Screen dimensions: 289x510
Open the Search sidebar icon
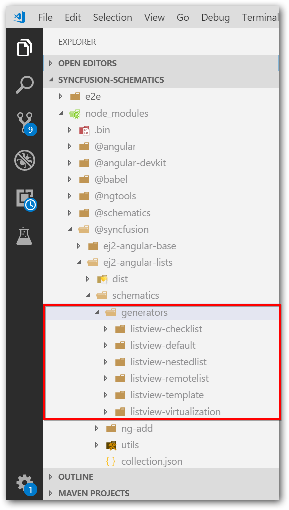[24, 84]
